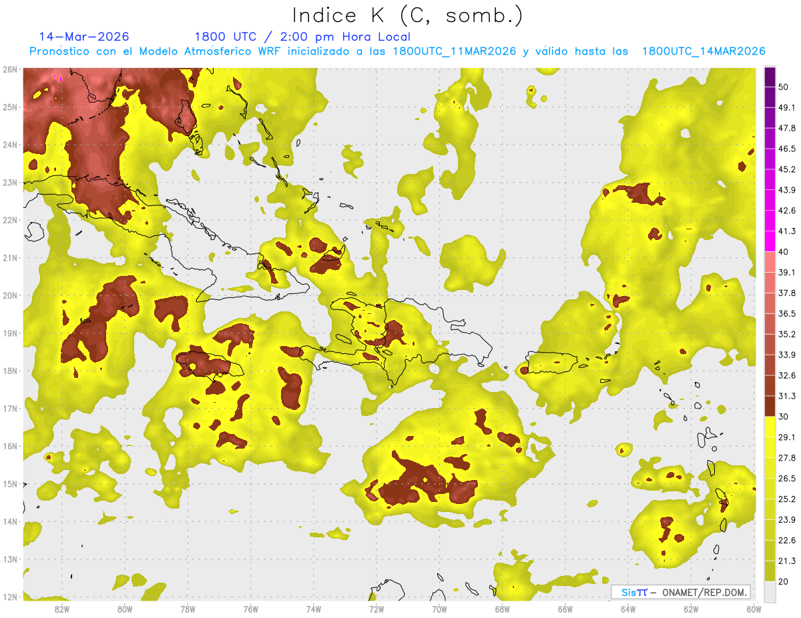Viewport: 801px width, 618px height.
Task: Click the dark purple colorbar segment above 50
Action: (770, 77)
